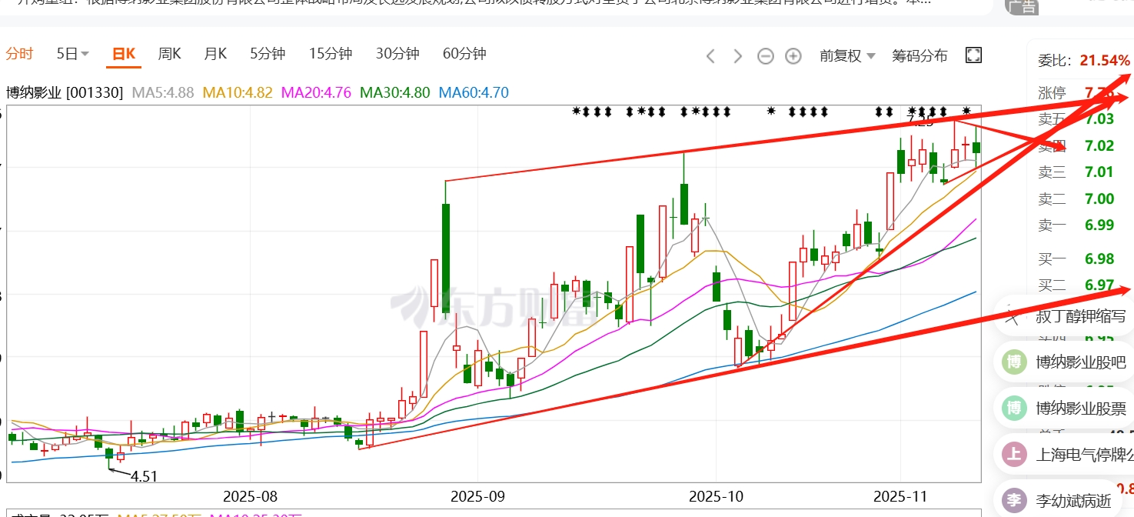Open the 前复权 adjustment dropdown
Viewport: 1134px width, 517px height.
847,55
